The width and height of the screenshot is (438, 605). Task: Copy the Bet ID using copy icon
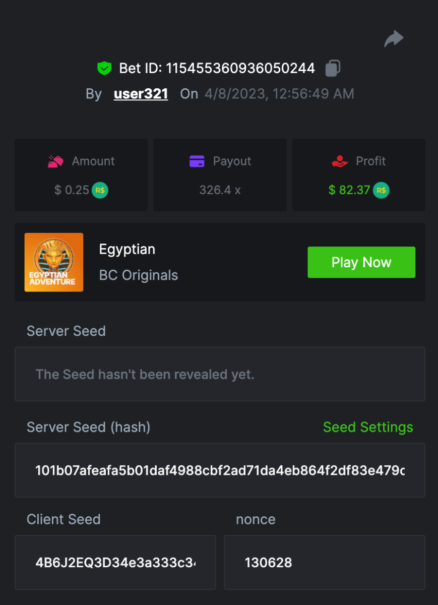tap(333, 68)
